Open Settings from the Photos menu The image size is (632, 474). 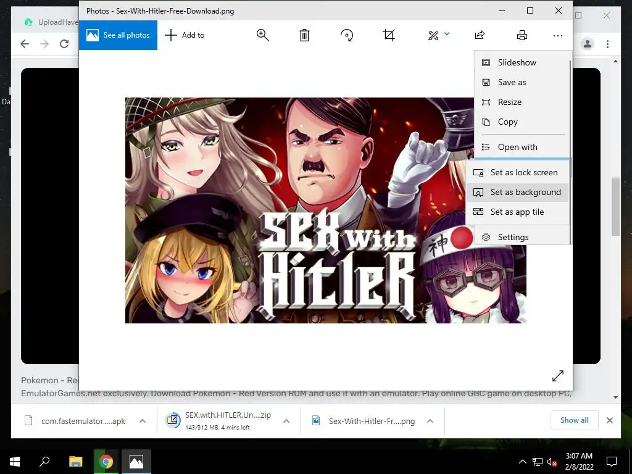522,237
